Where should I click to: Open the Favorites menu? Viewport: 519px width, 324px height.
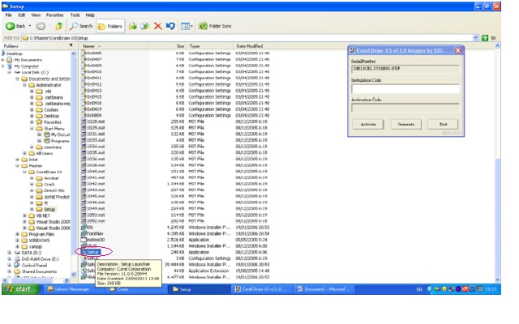55,15
